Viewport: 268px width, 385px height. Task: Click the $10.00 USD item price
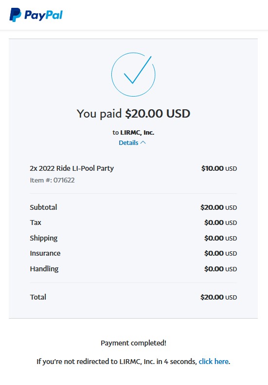tap(219, 168)
